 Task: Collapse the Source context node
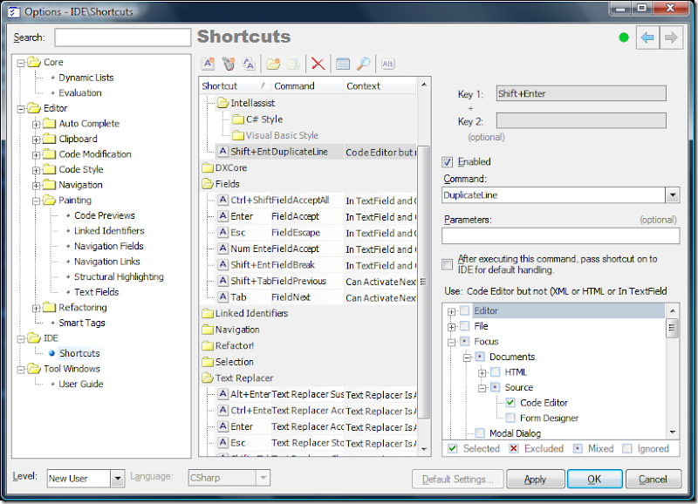click(482, 388)
